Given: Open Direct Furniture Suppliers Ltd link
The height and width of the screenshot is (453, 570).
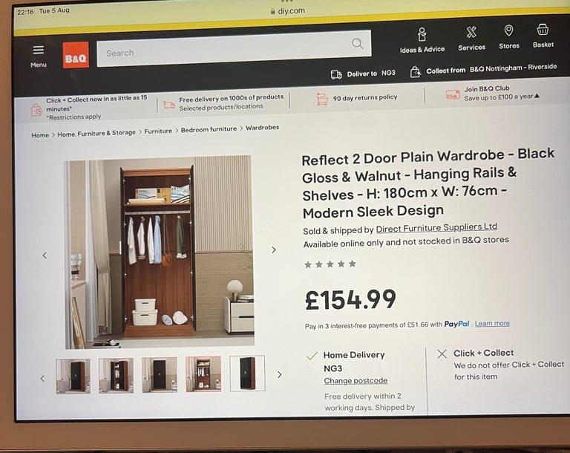Looking at the screenshot, I should pyautogui.click(x=436, y=228).
